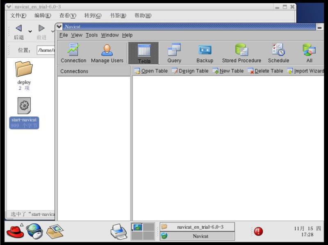Click the Open Table button
328x245 pixels.
click(x=150, y=71)
